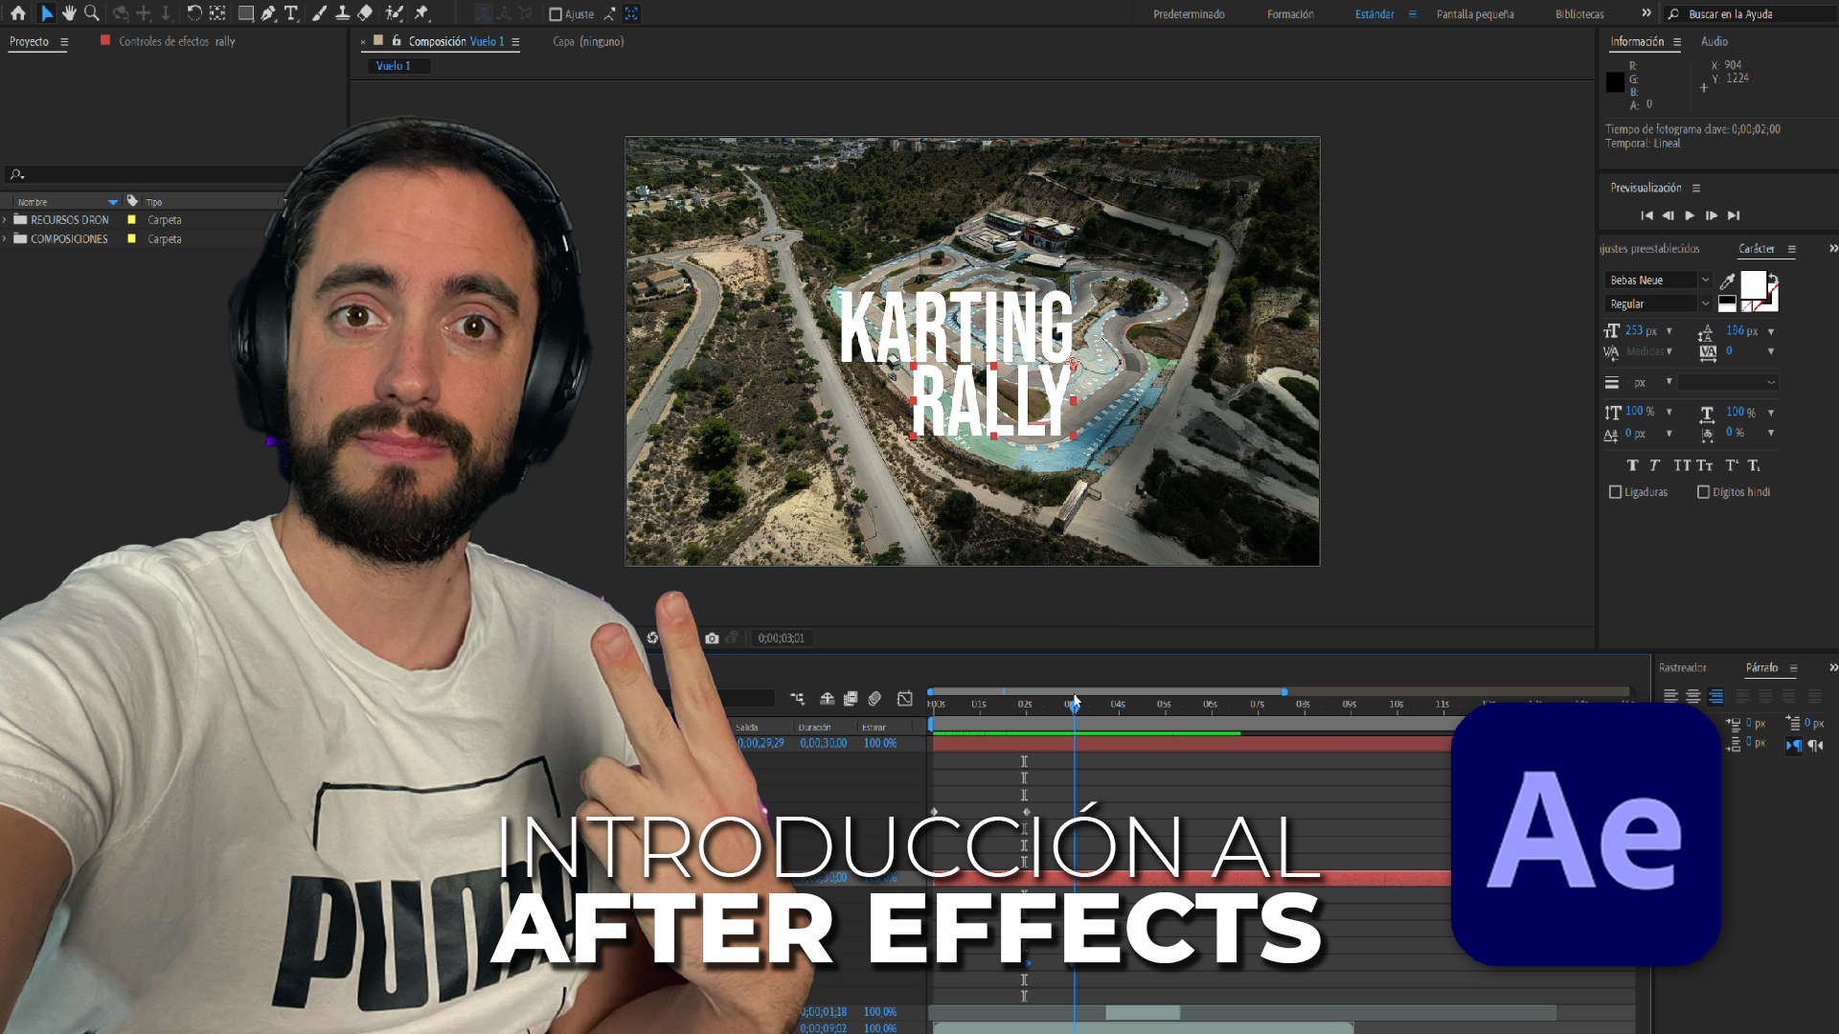Click the no fill color swatch

[1747, 306]
